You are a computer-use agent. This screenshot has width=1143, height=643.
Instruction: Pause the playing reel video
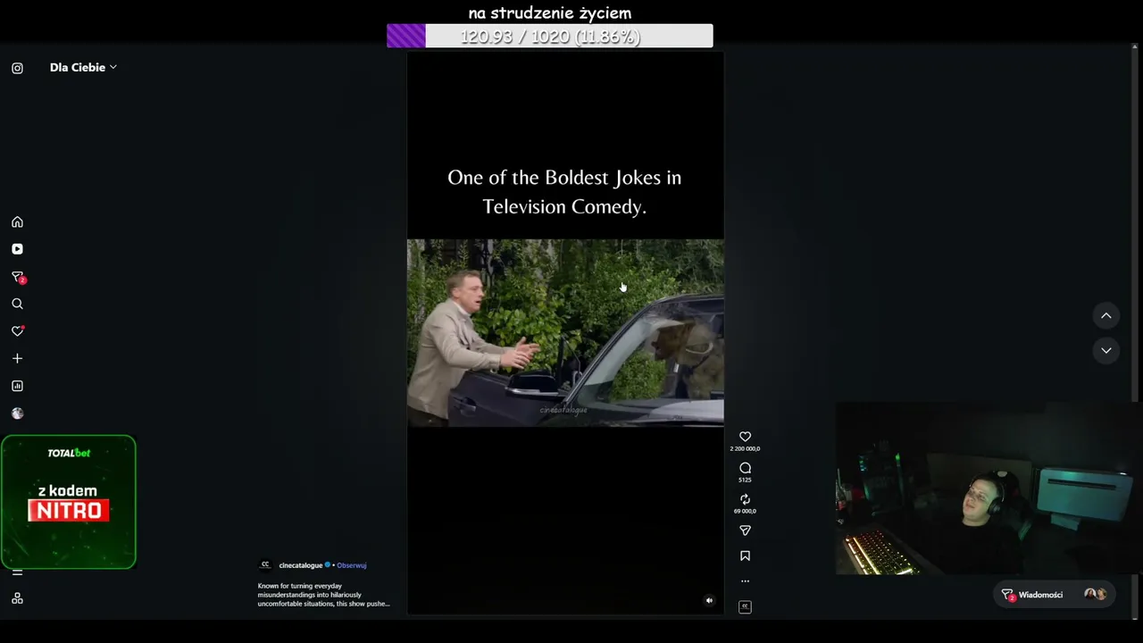point(565,332)
